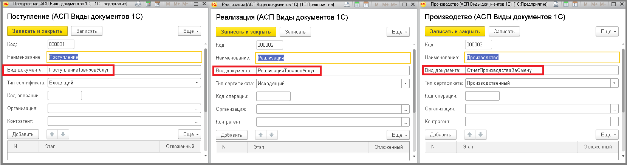627x165 pixels.
Task: Click print icon in Производство window title bar
Action: point(556,4)
